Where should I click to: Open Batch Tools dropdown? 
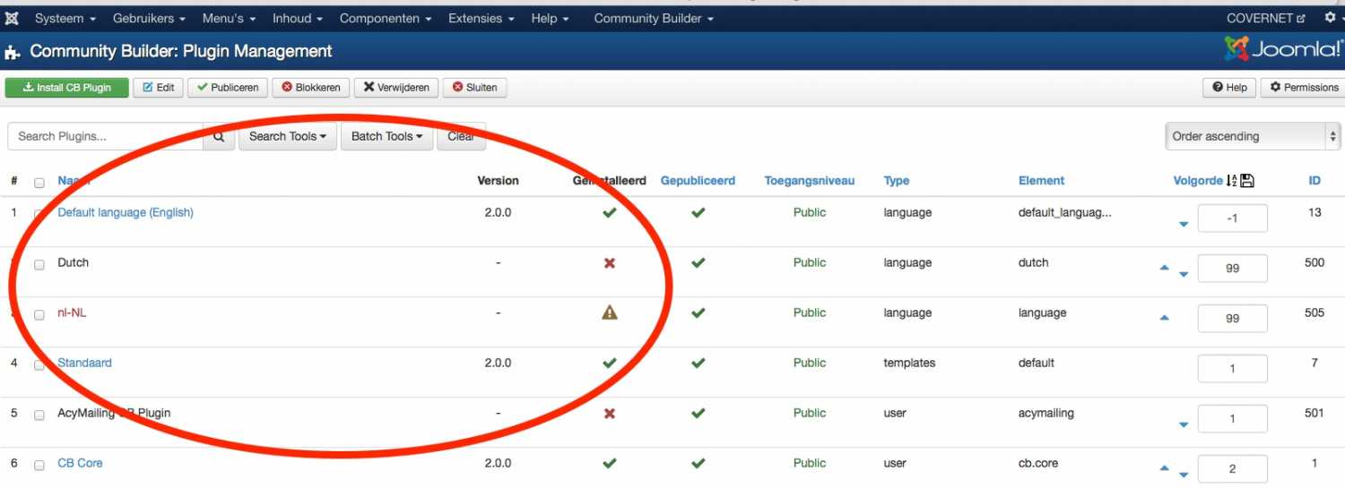click(386, 136)
